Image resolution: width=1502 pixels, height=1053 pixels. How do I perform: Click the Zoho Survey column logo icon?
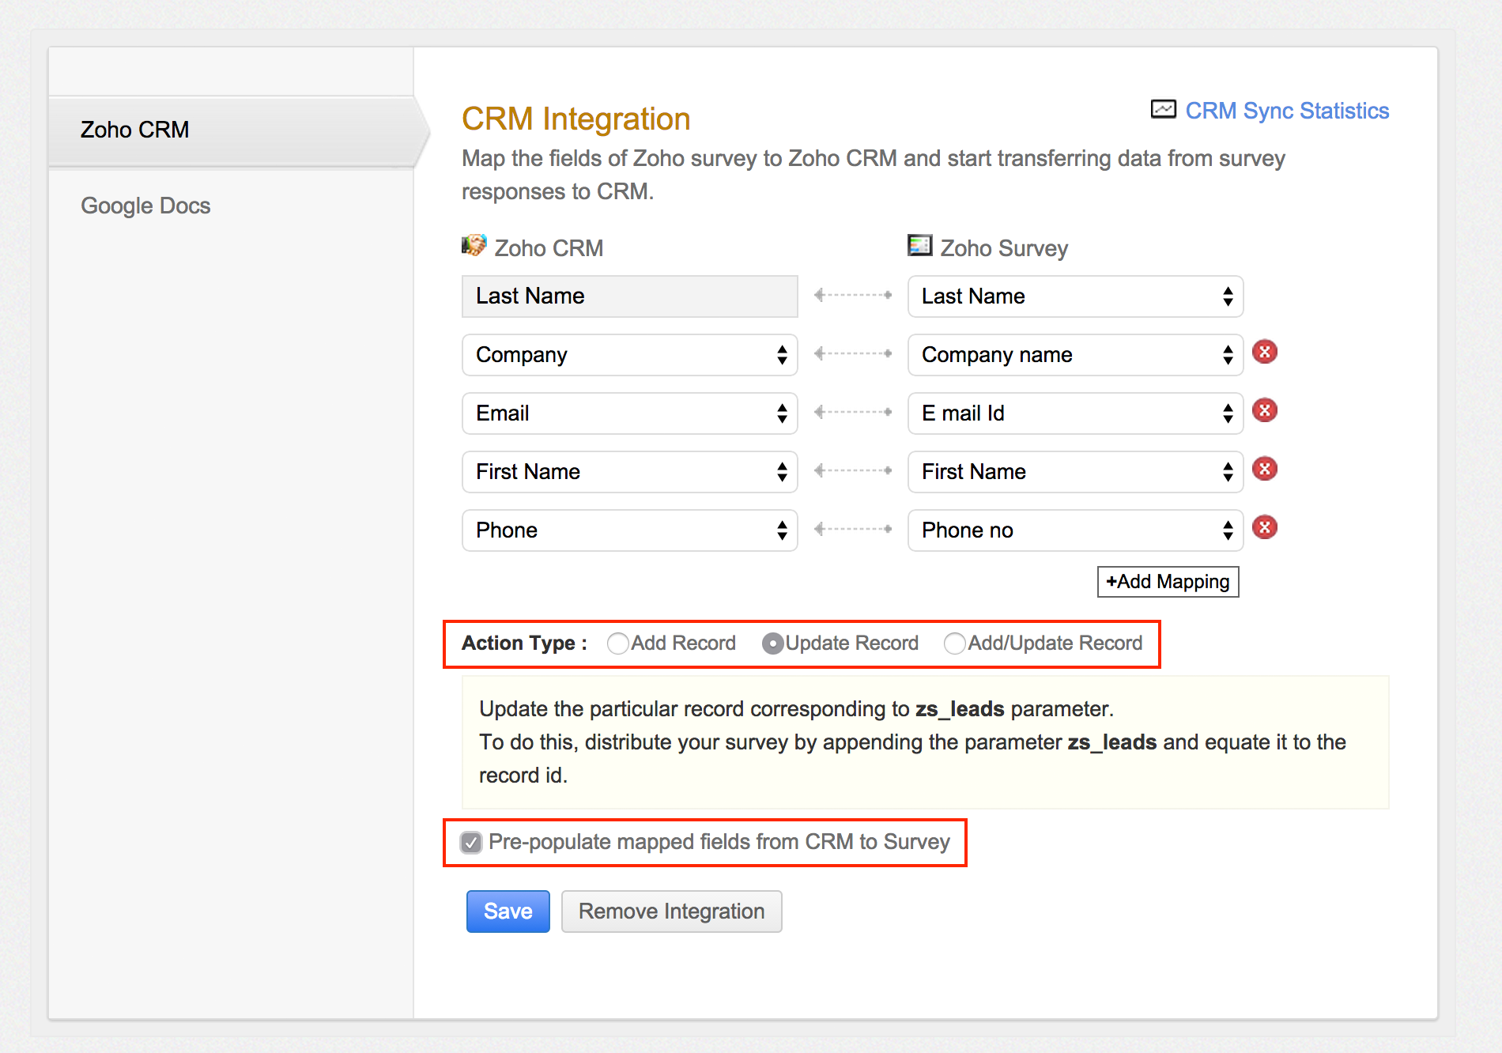click(x=919, y=246)
